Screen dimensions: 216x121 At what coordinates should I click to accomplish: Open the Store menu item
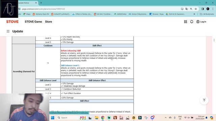(x=49, y=22)
